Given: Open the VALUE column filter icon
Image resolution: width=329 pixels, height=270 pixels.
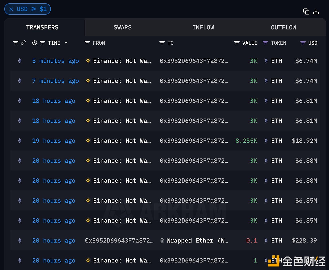Looking at the screenshot, I should tap(237, 43).
